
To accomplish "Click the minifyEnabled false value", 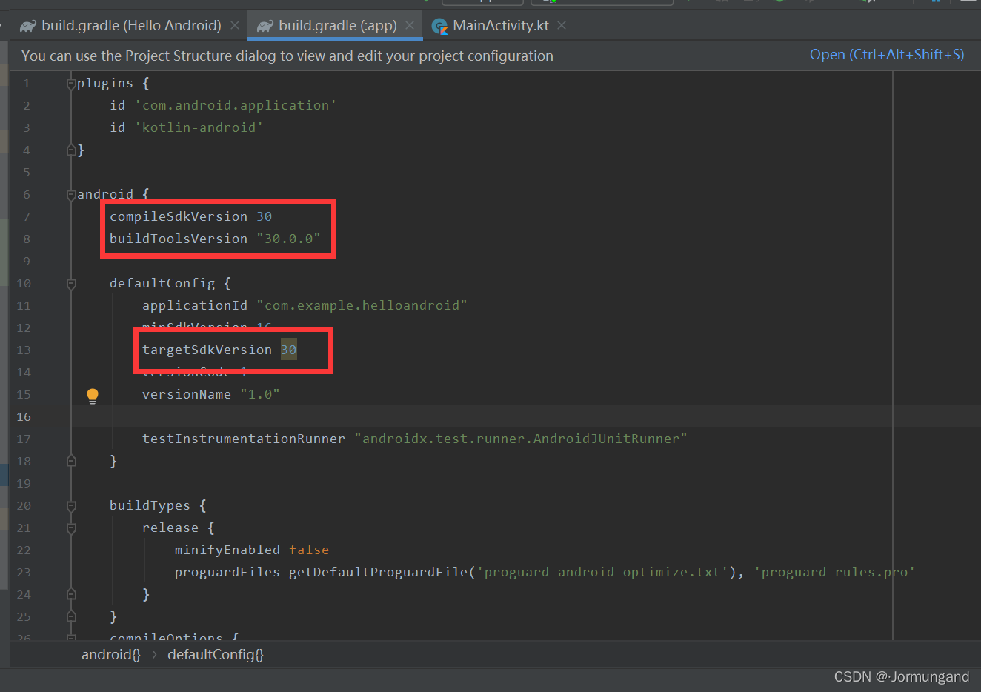I will pyautogui.click(x=309, y=550).
